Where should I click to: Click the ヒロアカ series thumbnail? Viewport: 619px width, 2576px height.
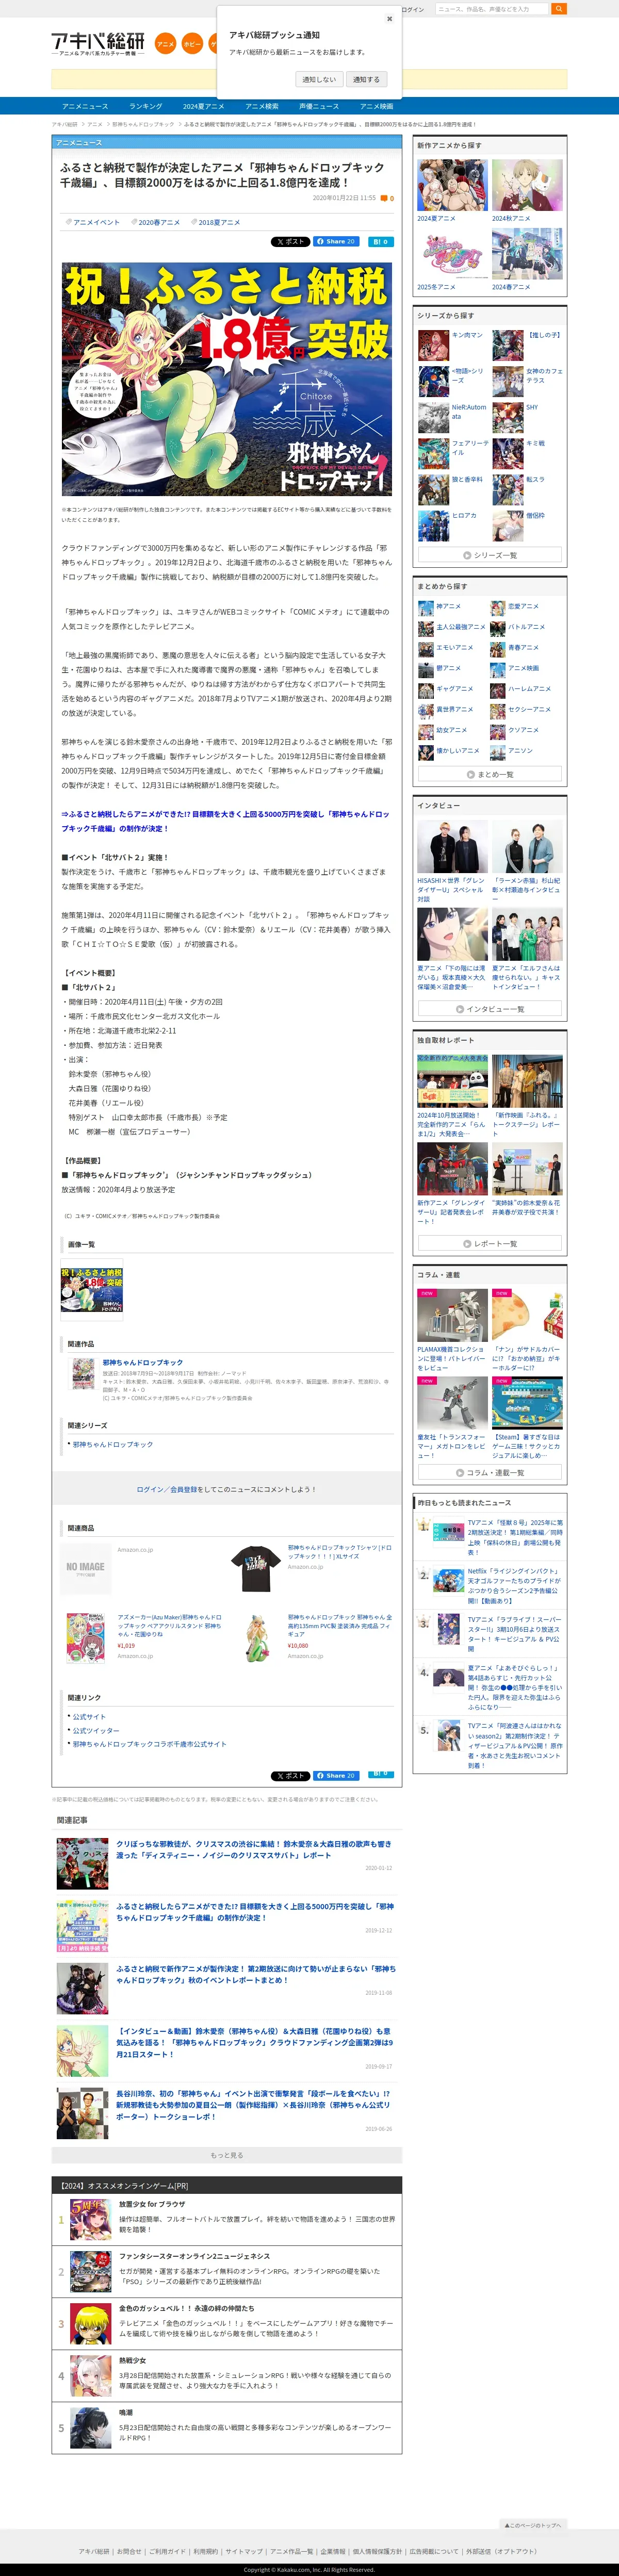(x=433, y=526)
